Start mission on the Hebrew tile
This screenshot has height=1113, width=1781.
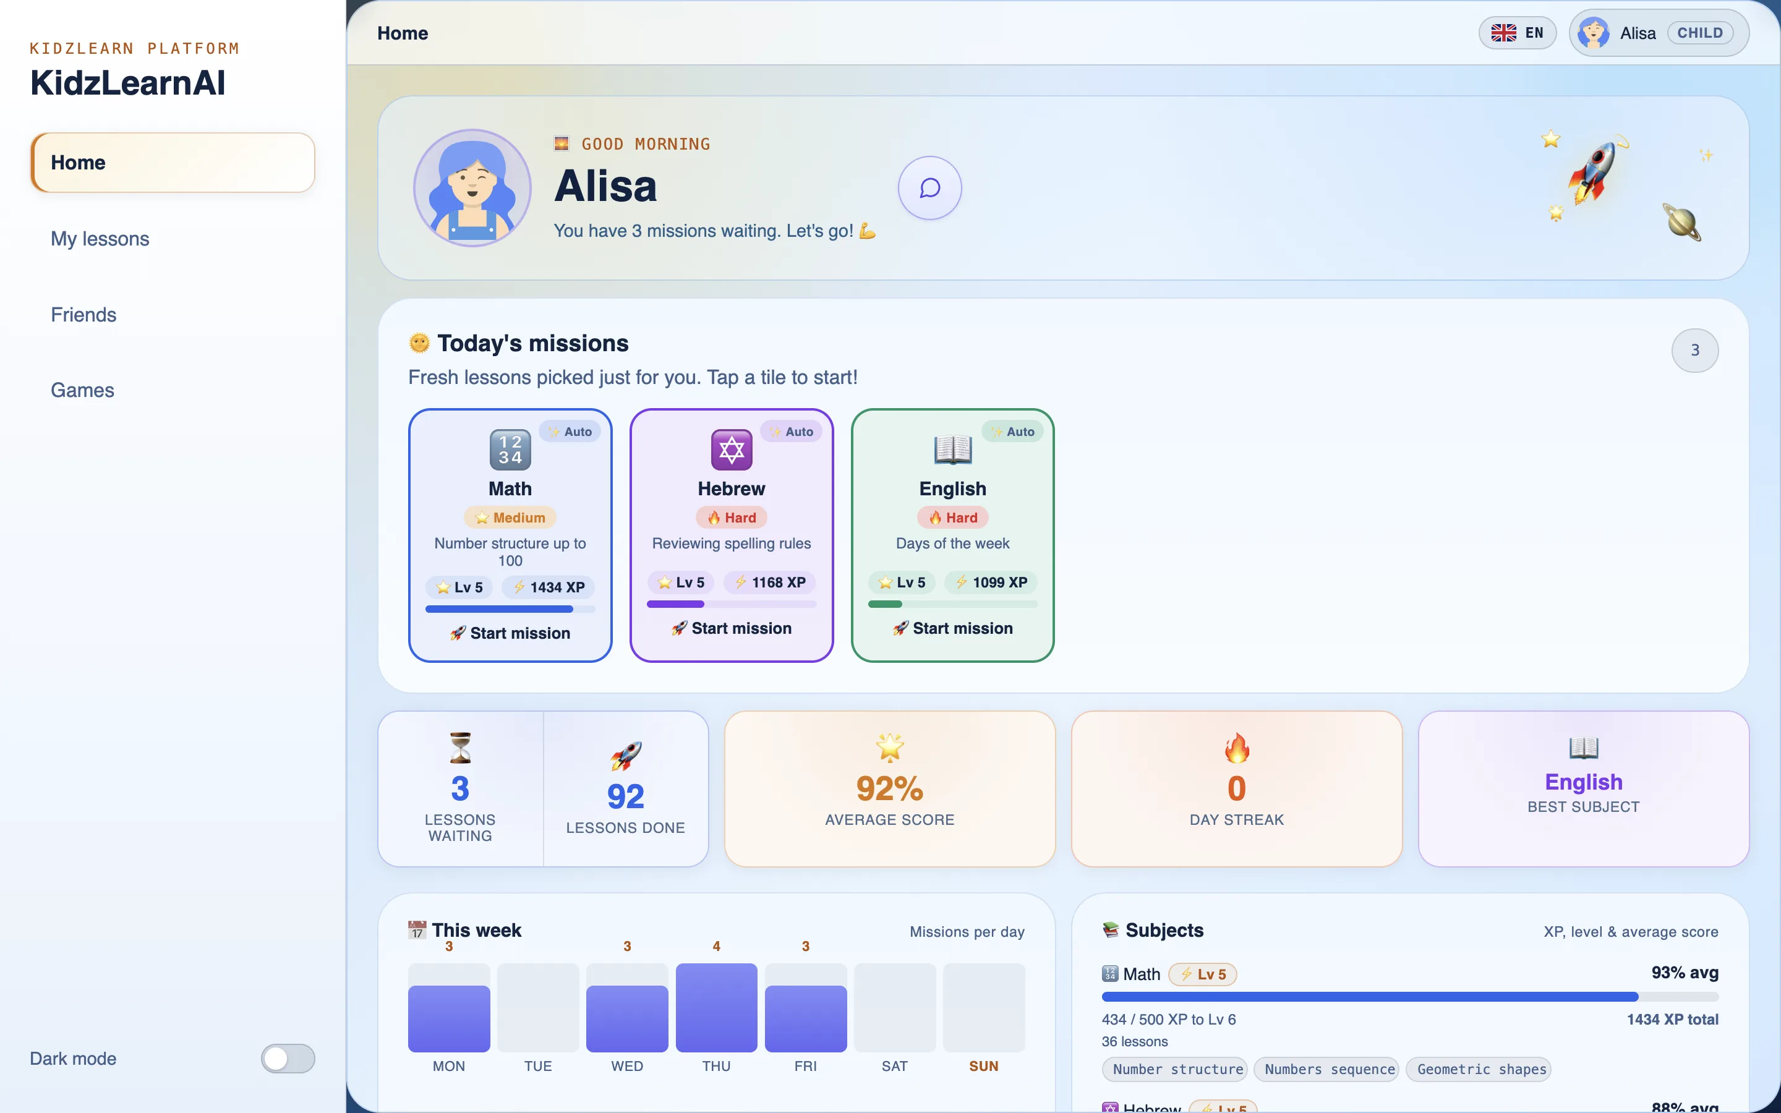(732, 628)
